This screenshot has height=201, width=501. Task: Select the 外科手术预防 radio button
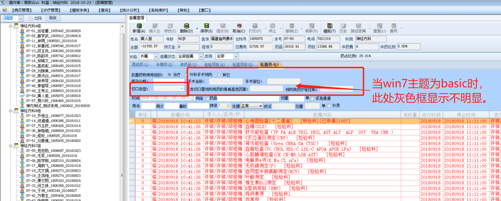(x=186, y=75)
